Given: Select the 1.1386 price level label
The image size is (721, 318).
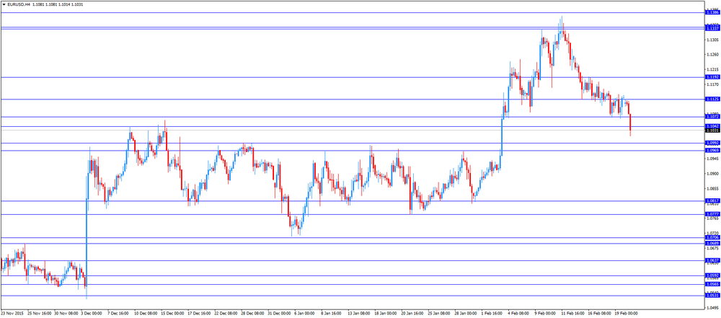Looking at the screenshot, I should (x=712, y=13).
